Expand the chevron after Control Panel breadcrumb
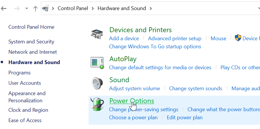Image resolution: width=260 pixels, height=129 pixels. (x=93, y=8)
